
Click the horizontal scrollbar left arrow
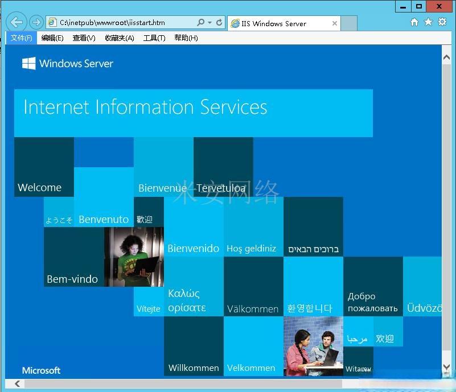click(18, 383)
